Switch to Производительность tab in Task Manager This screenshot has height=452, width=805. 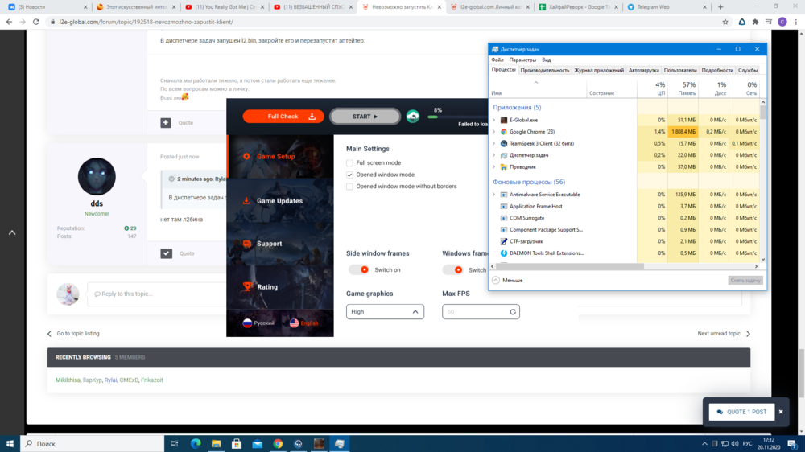(x=545, y=70)
